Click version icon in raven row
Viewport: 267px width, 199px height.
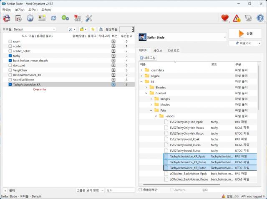click(113, 42)
